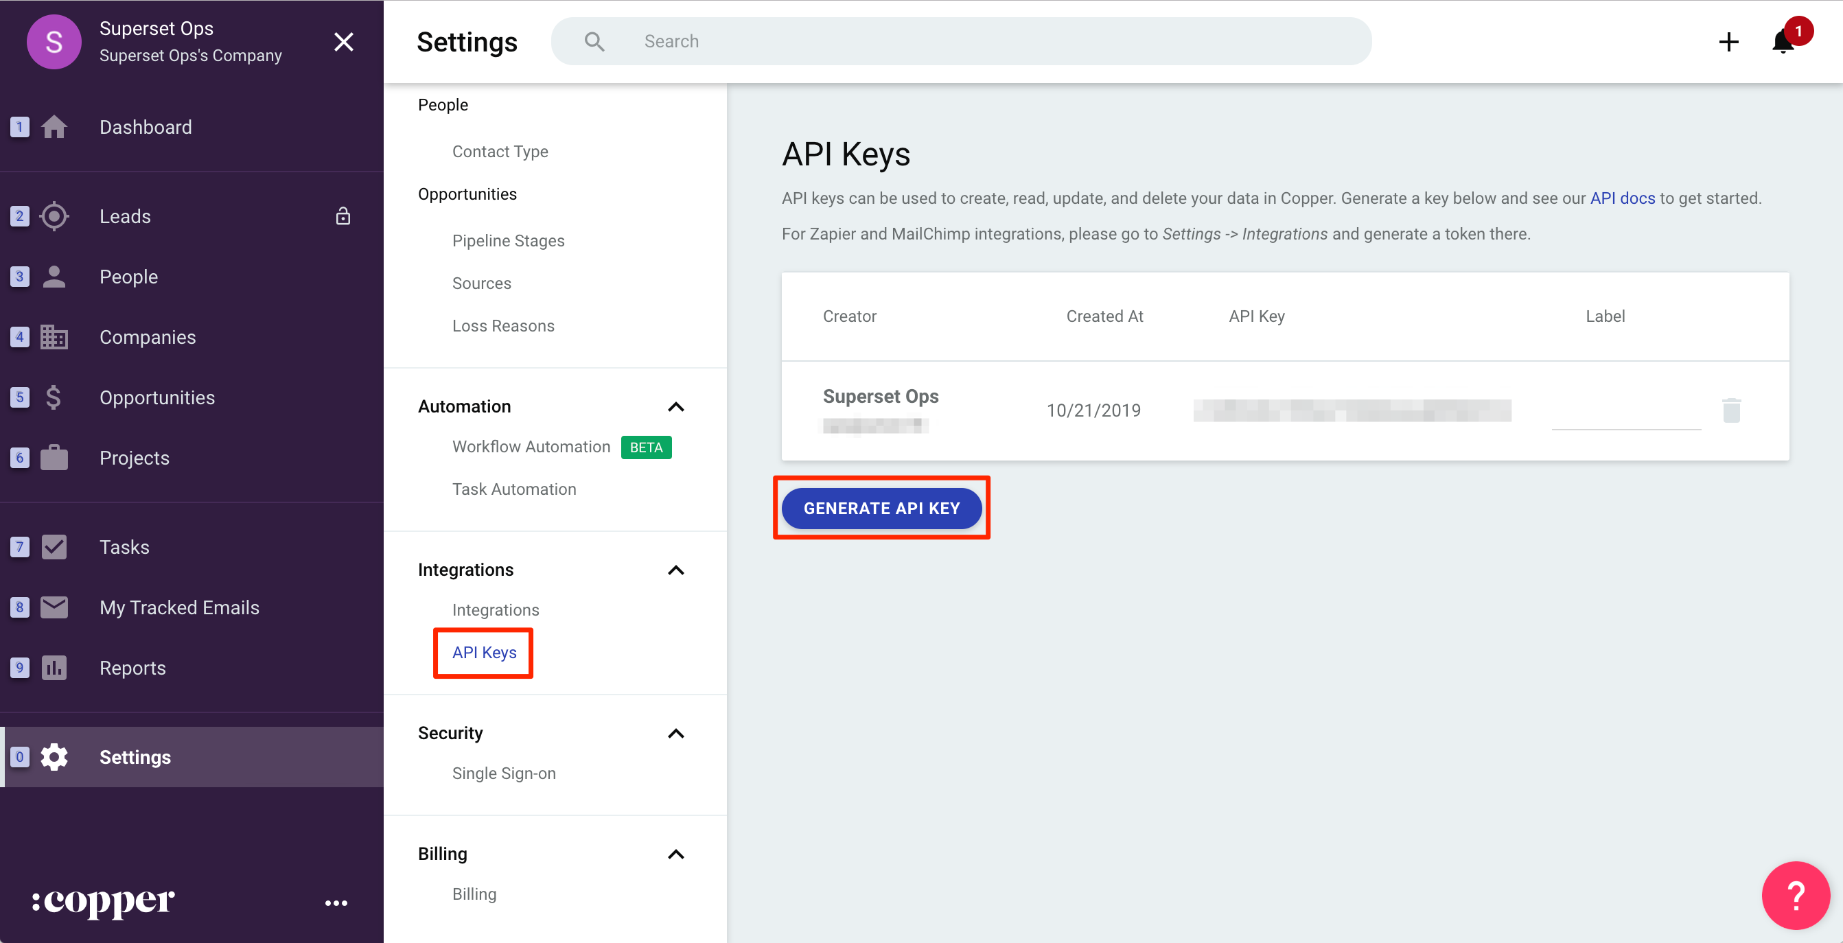Open Loss Reasons settings
This screenshot has height=943, width=1843.
point(503,326)
